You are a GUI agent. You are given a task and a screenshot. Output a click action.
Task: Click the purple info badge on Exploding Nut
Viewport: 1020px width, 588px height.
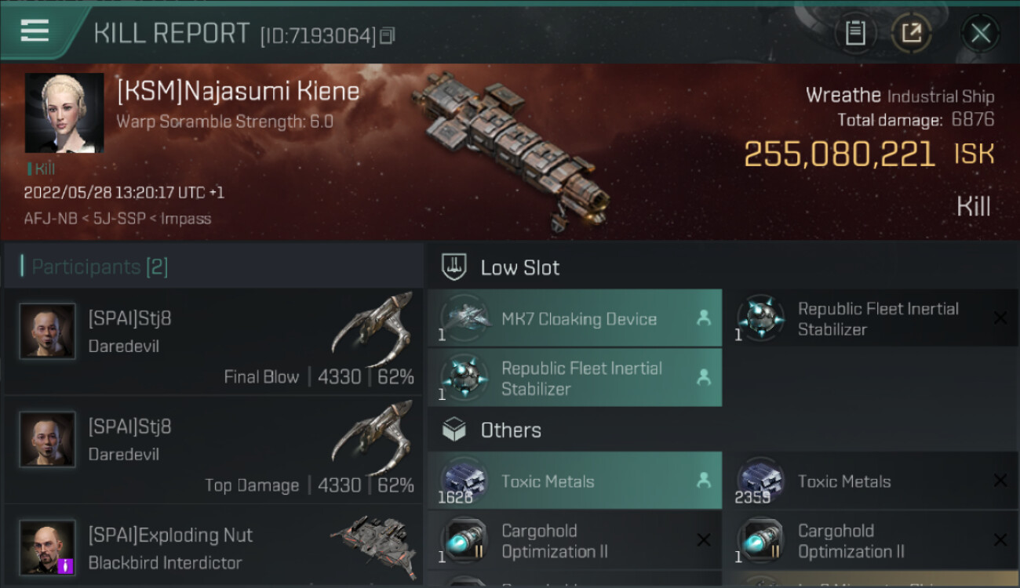coord(66,564)
